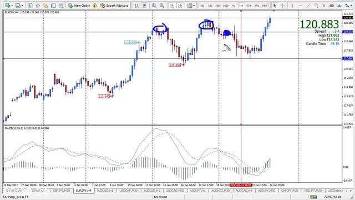
Task: Open the GBPJPY,M30 chart tab
Action: tap(61, 191)
